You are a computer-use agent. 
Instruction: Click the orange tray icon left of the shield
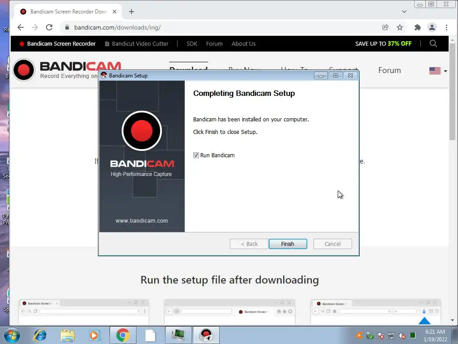pyautogui.click(x=359, y=335)
